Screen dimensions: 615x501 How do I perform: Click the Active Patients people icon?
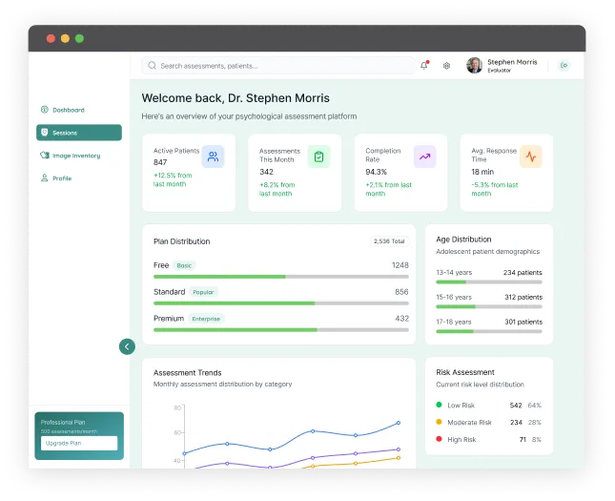[213, 157]
